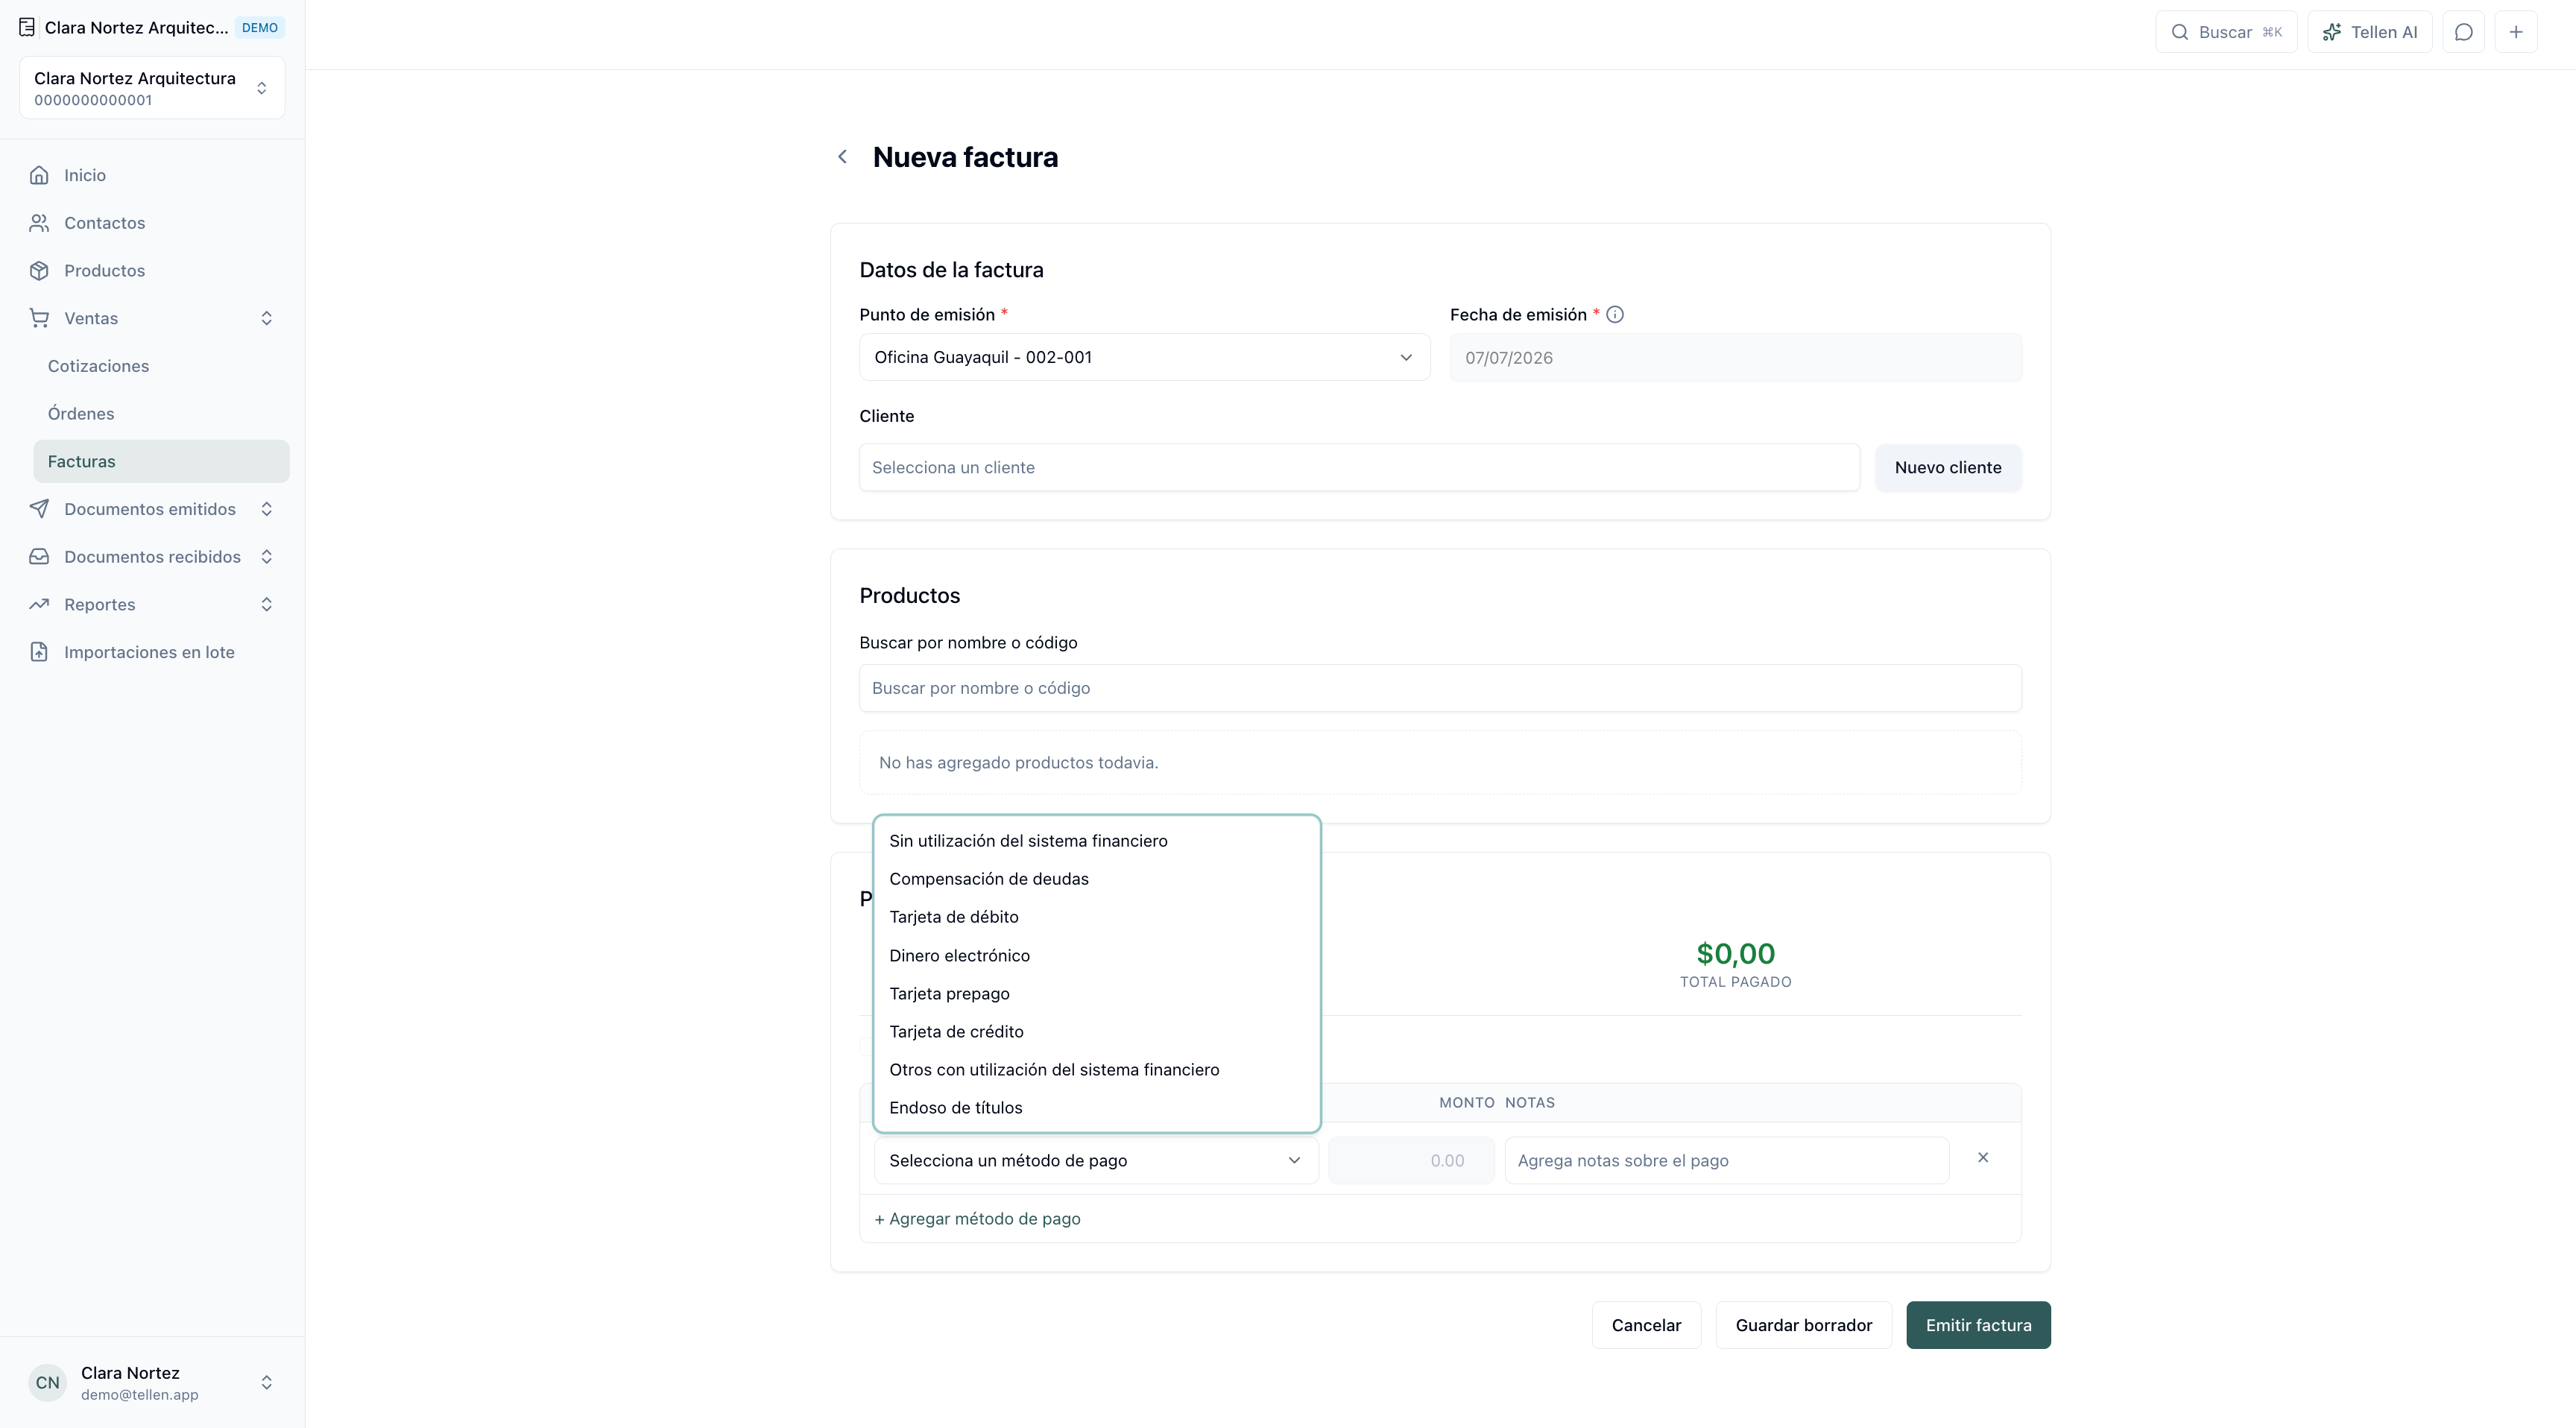Open the Clara Nortez user account menu

[152, 1383]
